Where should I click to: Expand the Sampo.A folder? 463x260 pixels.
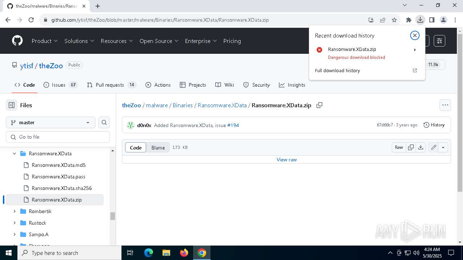(14, 234)
